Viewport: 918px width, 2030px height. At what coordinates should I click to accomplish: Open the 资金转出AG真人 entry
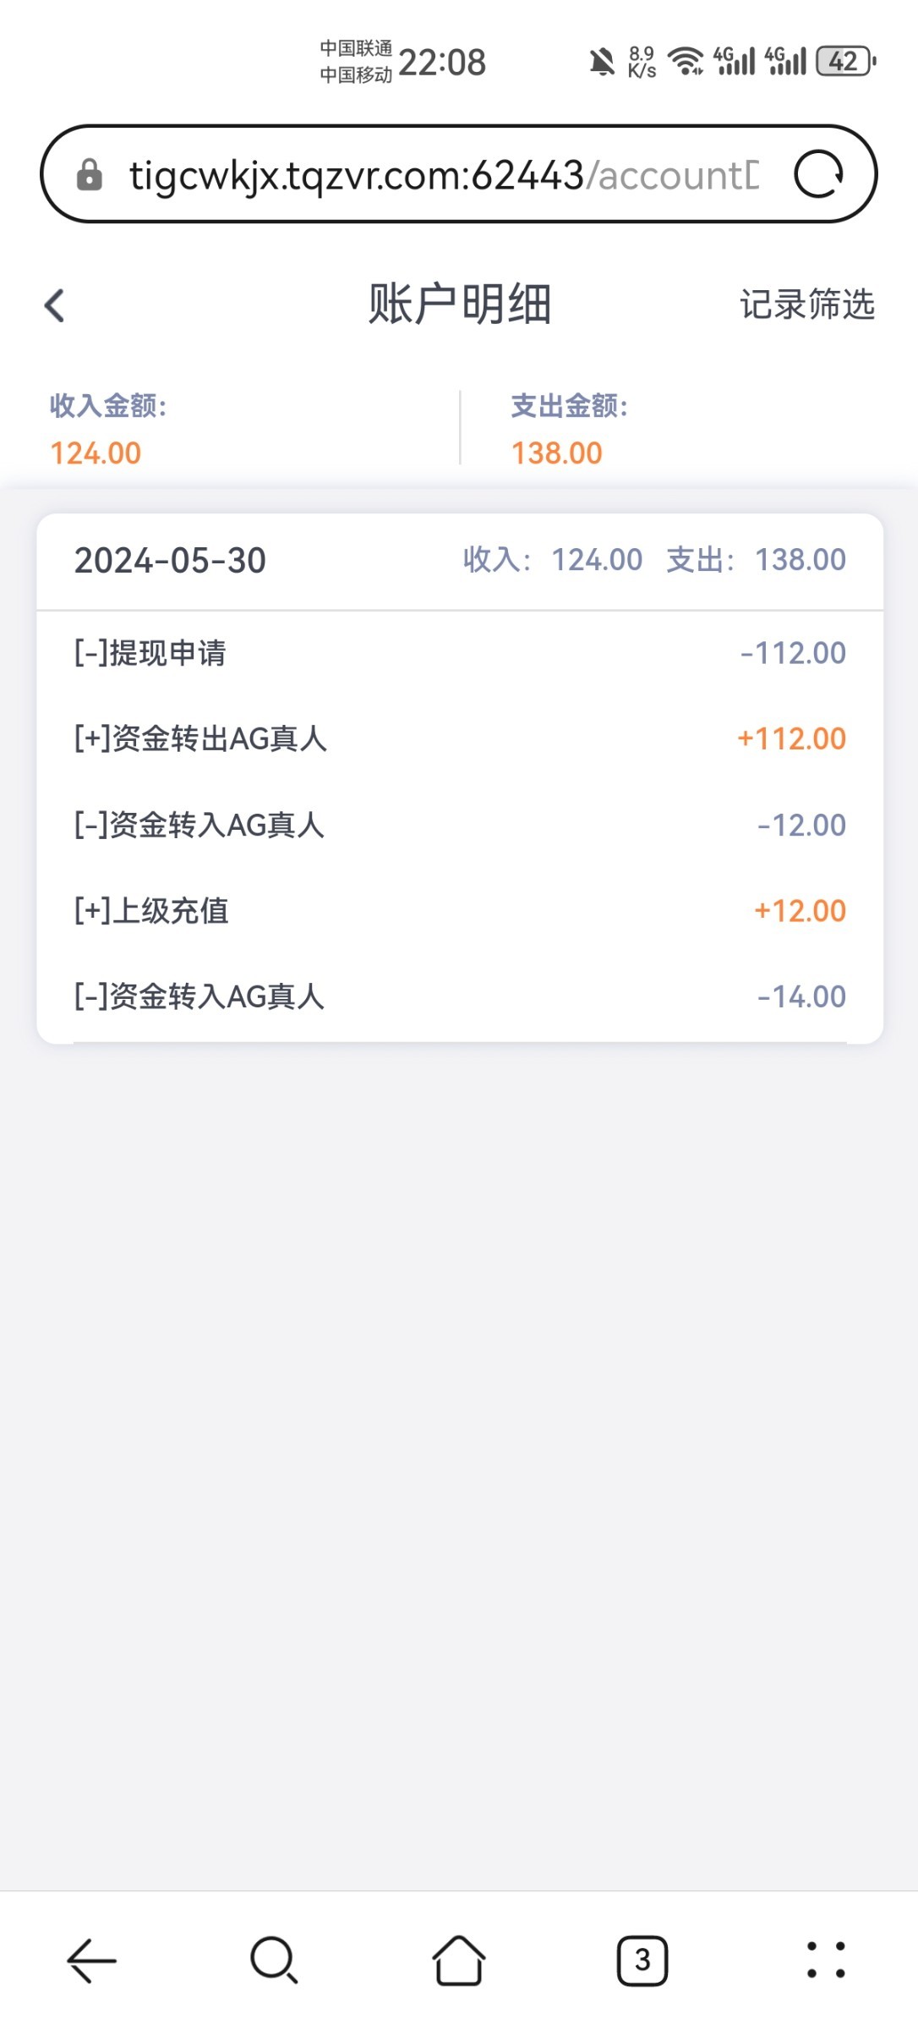(x=459, y=739)
